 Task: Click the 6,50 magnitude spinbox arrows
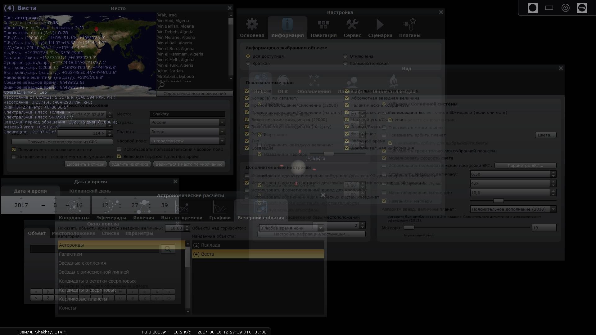tap(553, 174)
